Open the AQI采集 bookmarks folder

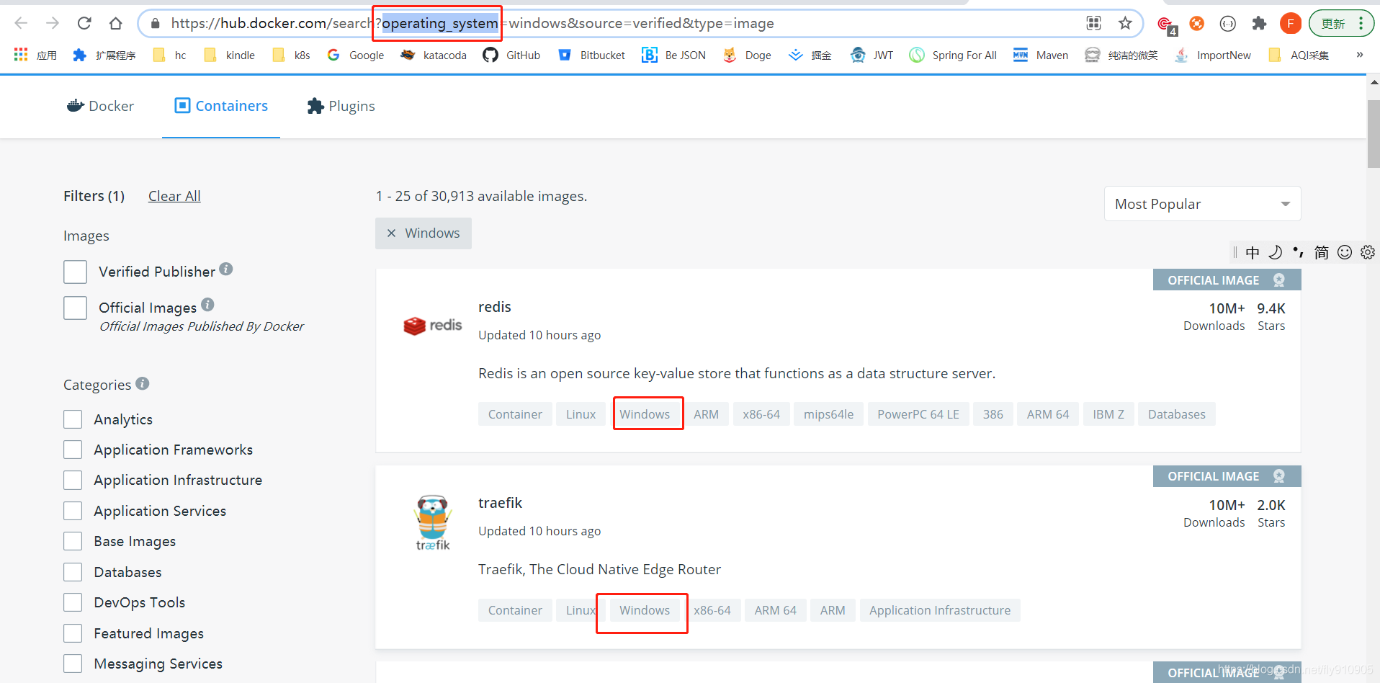[x=1299, y=55]
